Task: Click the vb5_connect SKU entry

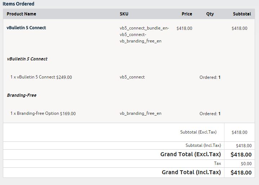Action: click(x=132, y=77)
